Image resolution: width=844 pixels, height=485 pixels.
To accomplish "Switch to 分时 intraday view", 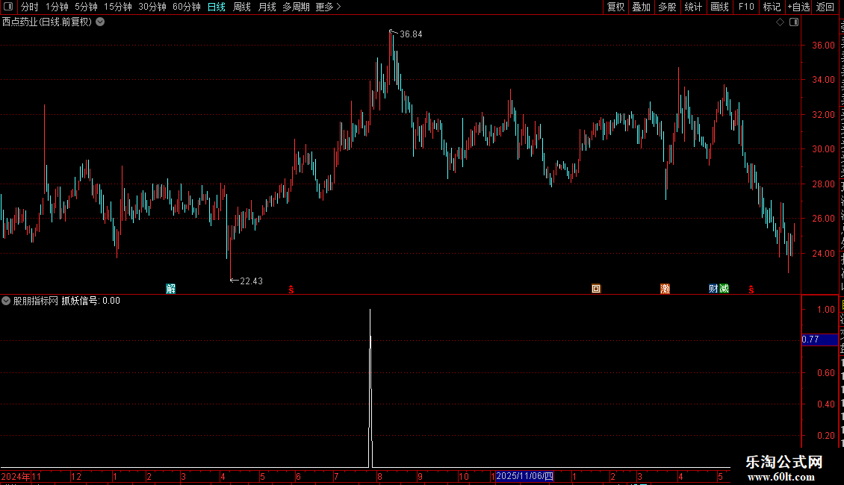I will (x=30, y=7).
